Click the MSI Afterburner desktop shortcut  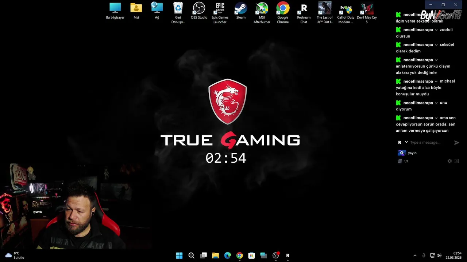click(262, 13)
